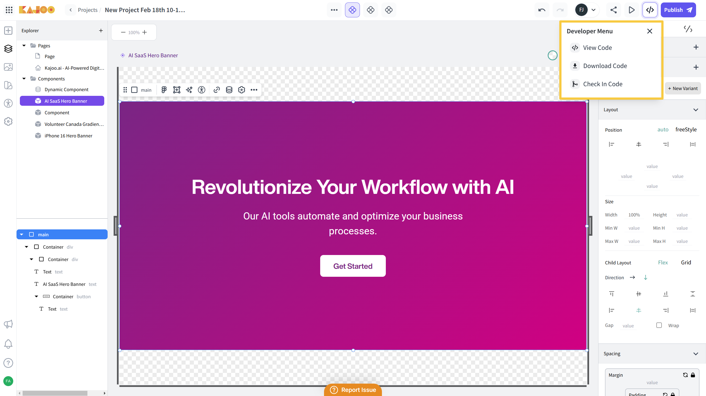Enable the Wrap checkbox

coord(659,325)
